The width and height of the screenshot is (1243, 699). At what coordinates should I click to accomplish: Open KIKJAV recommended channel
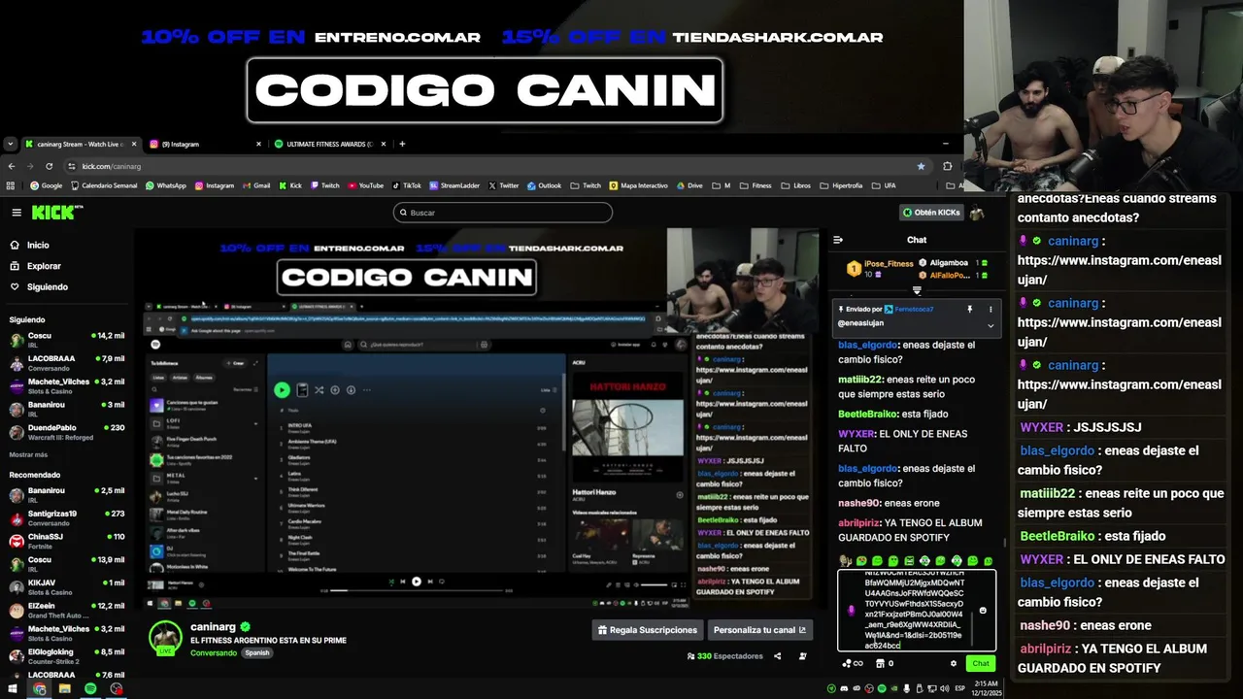point(66,586)
